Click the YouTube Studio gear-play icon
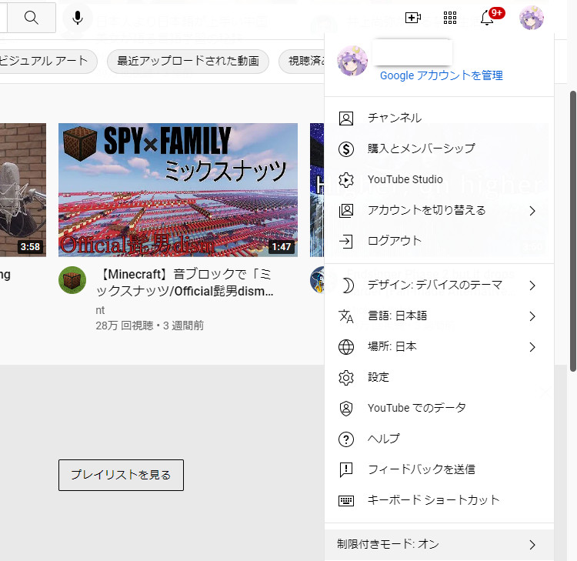The width and height of the screenshot is (577, 561). [346, 180]
